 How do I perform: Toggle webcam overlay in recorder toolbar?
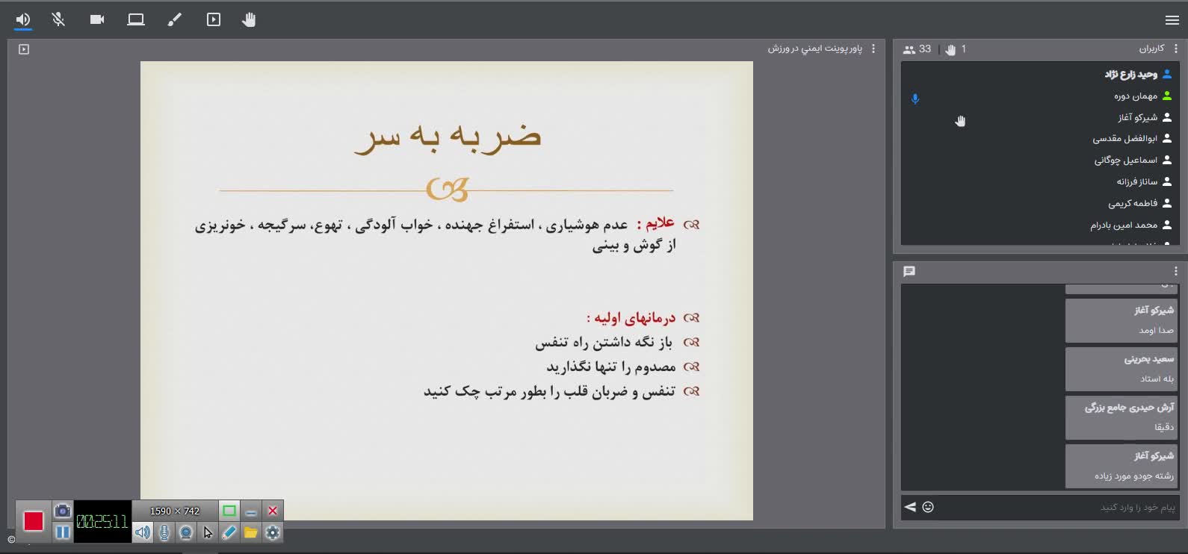tap(186, 532)
